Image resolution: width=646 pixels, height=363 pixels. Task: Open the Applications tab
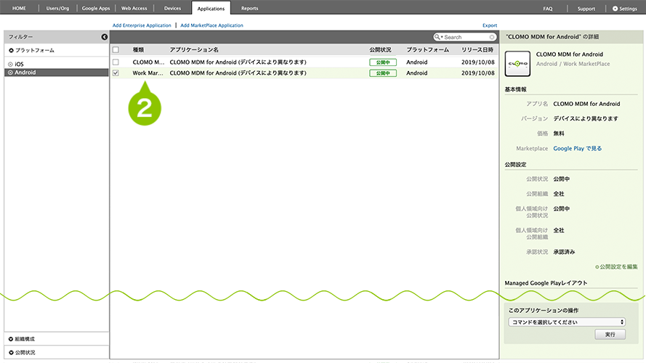click(211, 8)
